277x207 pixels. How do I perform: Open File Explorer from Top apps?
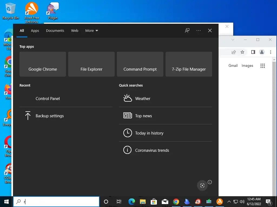click(x=91, y=64)
